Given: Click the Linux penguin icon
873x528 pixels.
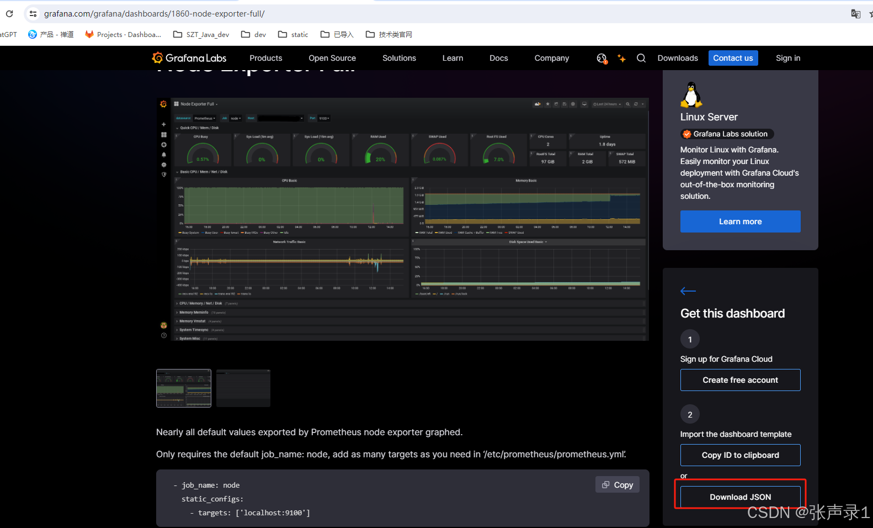Looking at the screenshot, I should (x=691, y=94).
